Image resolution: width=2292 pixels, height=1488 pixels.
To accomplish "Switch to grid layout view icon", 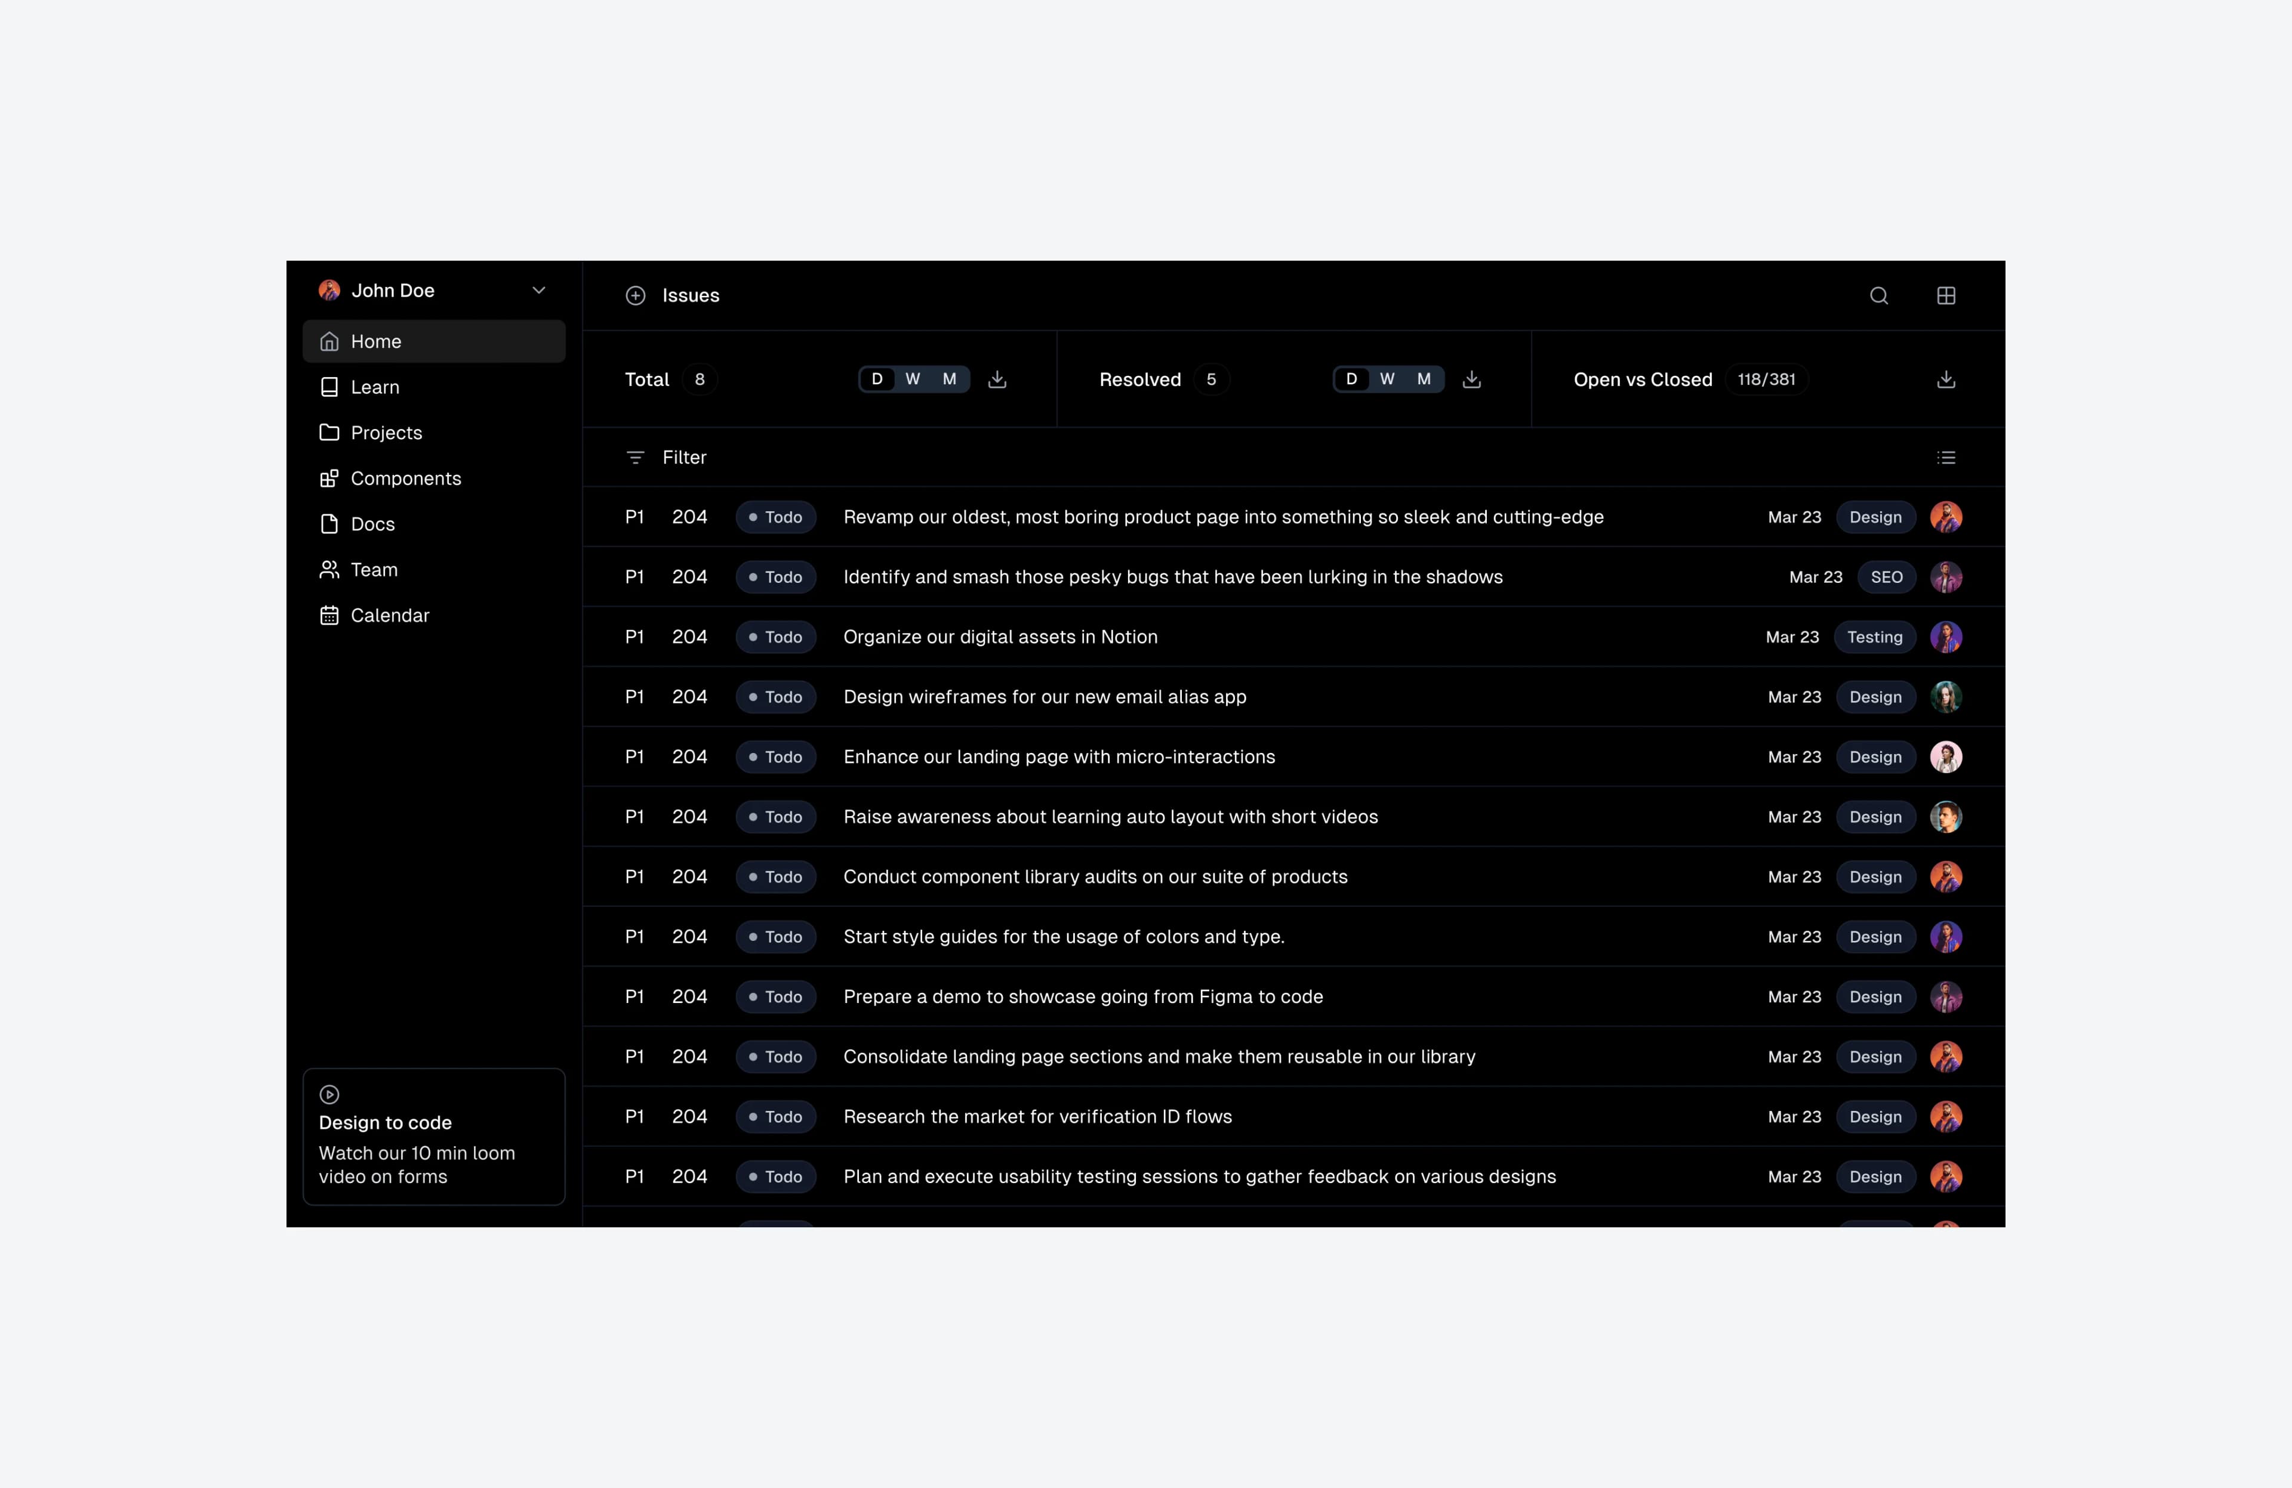I will 1946,295.
